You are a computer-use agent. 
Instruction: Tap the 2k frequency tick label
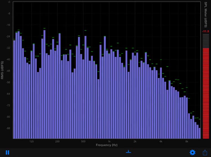pos(135,142)
